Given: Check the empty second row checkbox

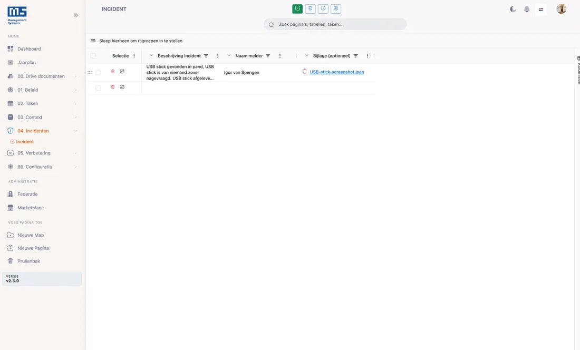Looking at the screenshot, I should (99, 88).
